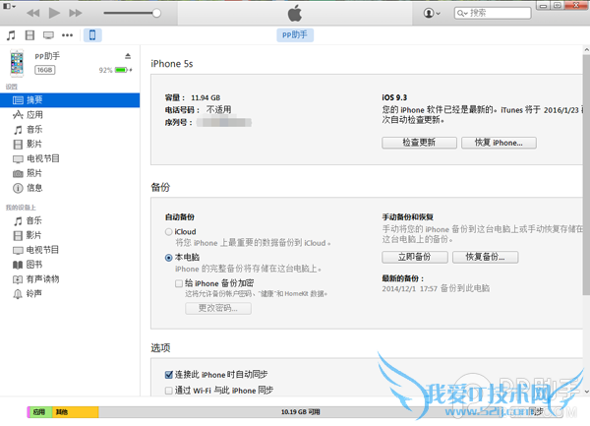Click the battery level indicator icon
590x426 pixels.
pos(122,70)
